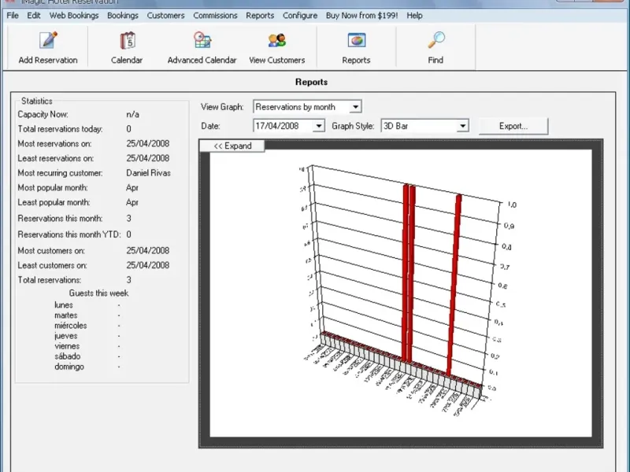Click the sábado row

click(87, 356)
